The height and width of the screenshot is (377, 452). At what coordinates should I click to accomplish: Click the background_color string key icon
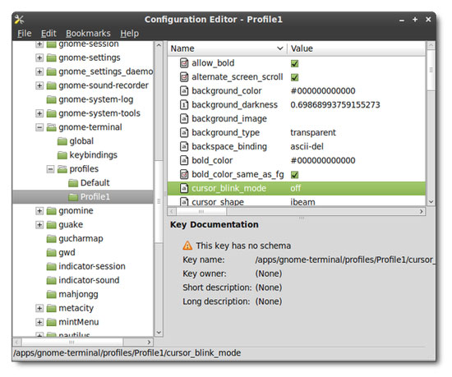(184, 90)
